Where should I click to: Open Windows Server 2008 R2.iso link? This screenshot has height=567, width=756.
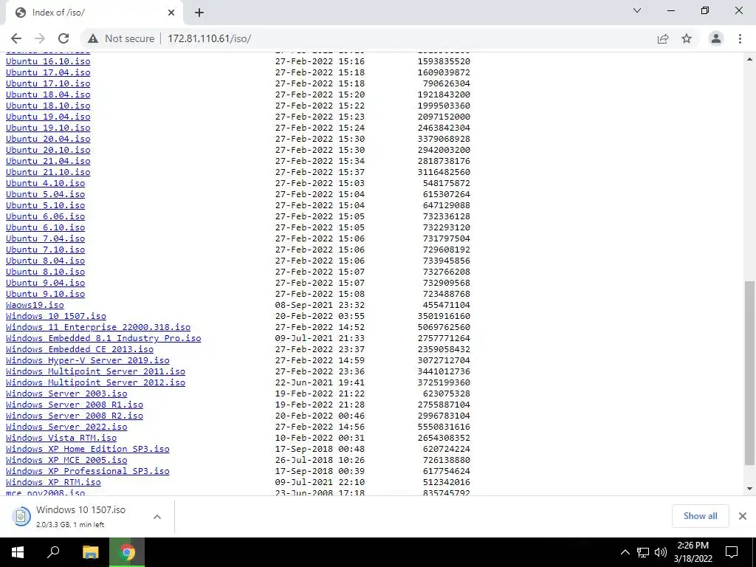pyautogui.click(x=75, y=416)
